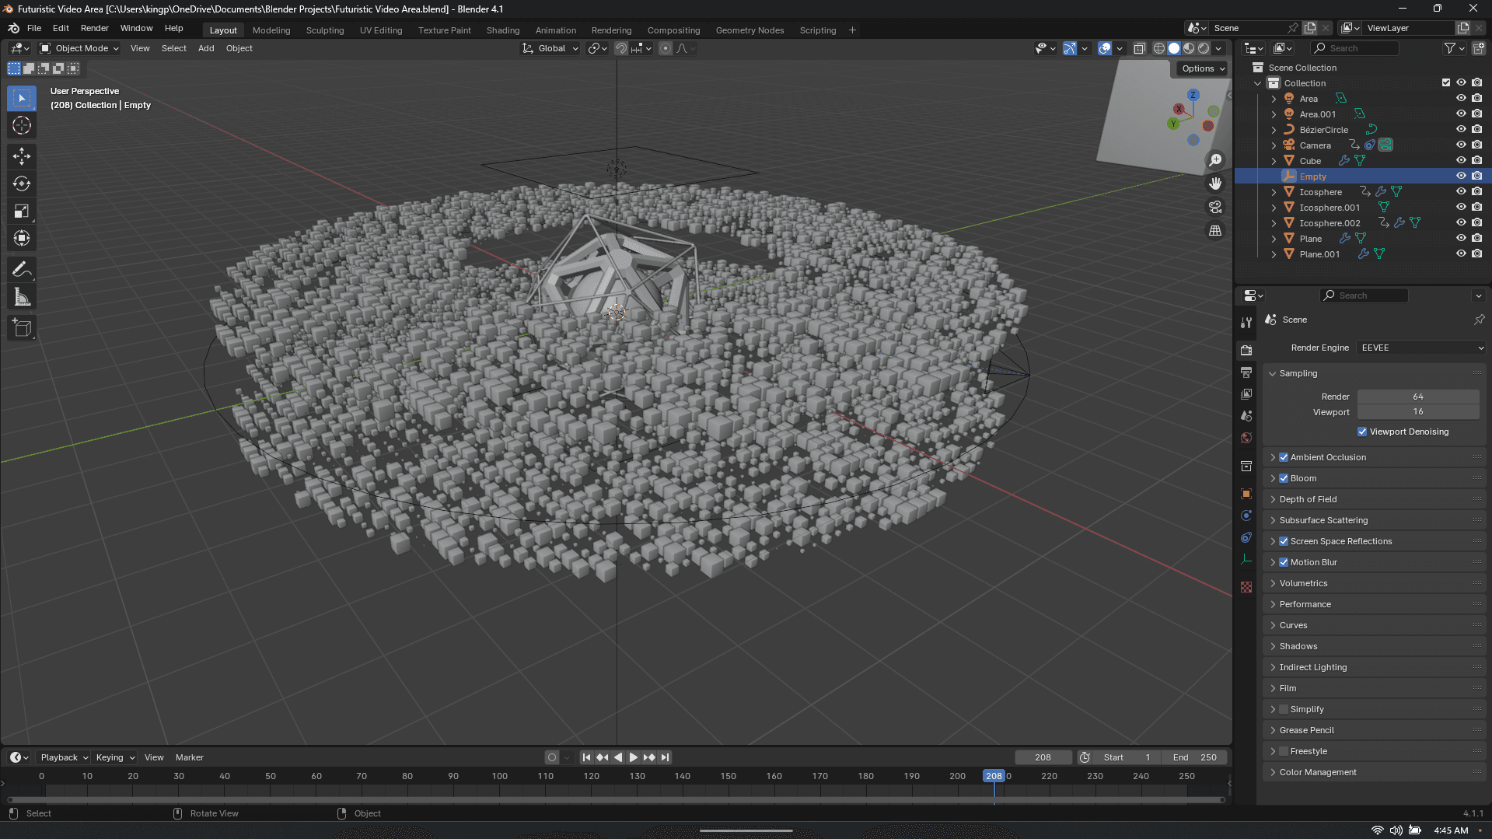This screenshot has height=839, width=1492.
Task: Open the Texture properties tab
Action: [1246, 587]
